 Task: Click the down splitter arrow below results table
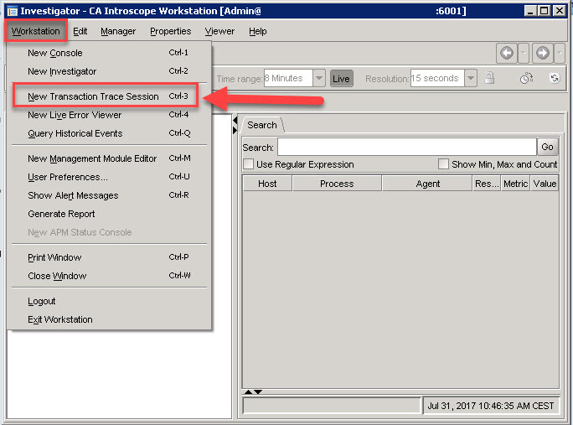click(x=258, y=391)
